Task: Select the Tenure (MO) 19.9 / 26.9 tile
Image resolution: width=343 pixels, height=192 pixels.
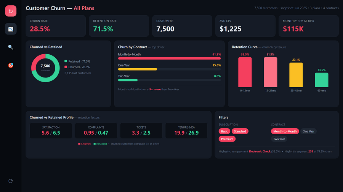Action: click(x=186, y=131)
